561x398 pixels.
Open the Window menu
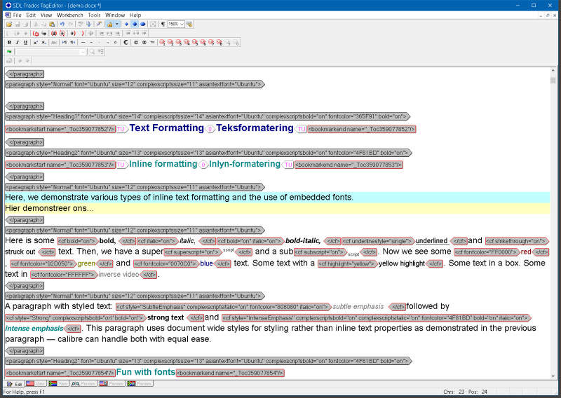click(x=115, y=15)
